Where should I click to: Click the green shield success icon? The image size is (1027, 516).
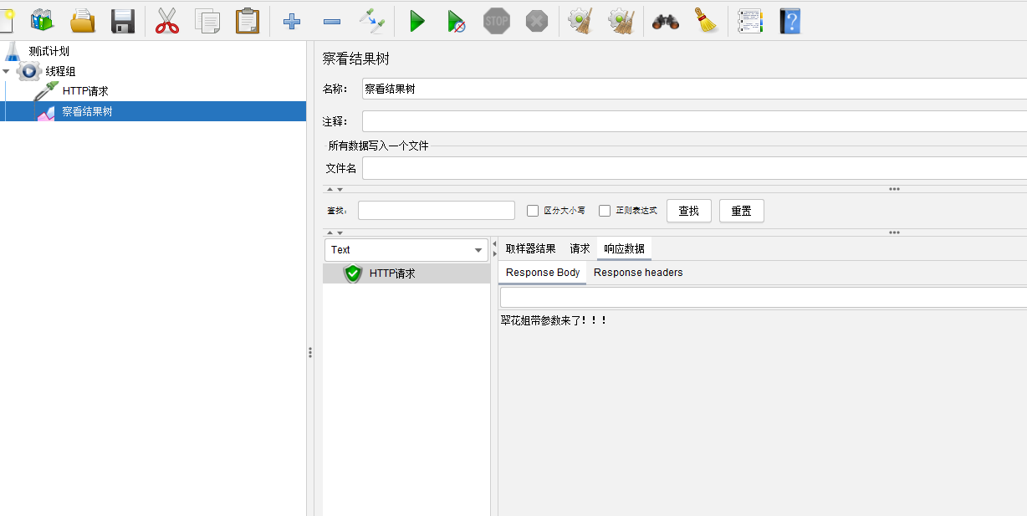pos(353,273)
